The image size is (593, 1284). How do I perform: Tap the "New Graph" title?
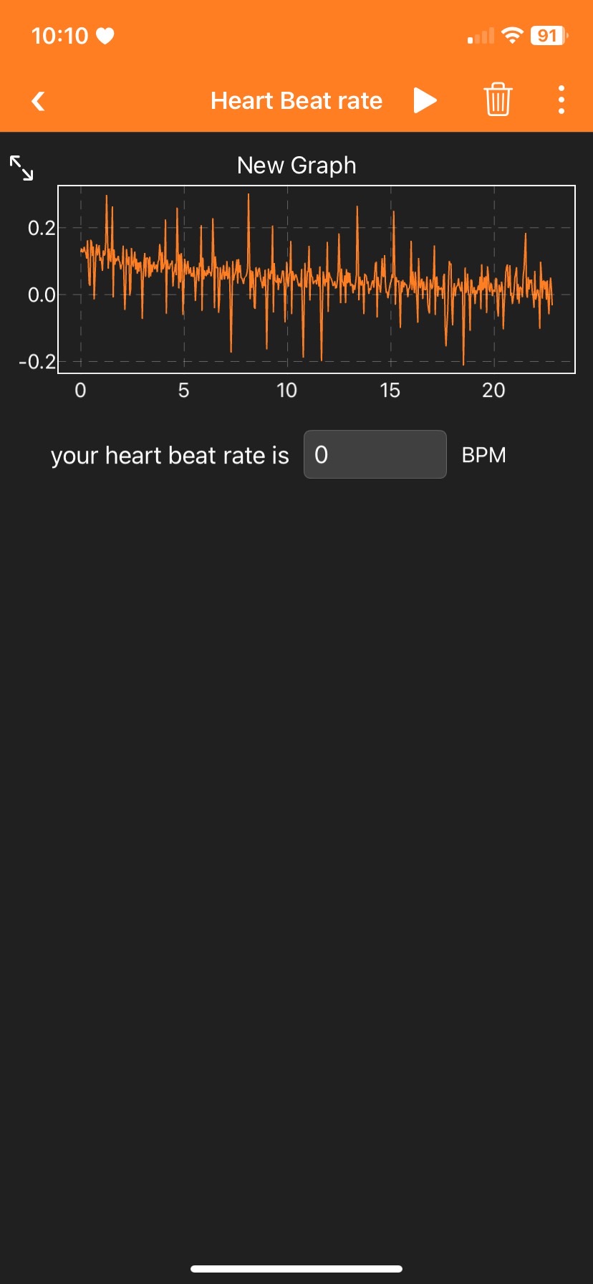[296, 166]
